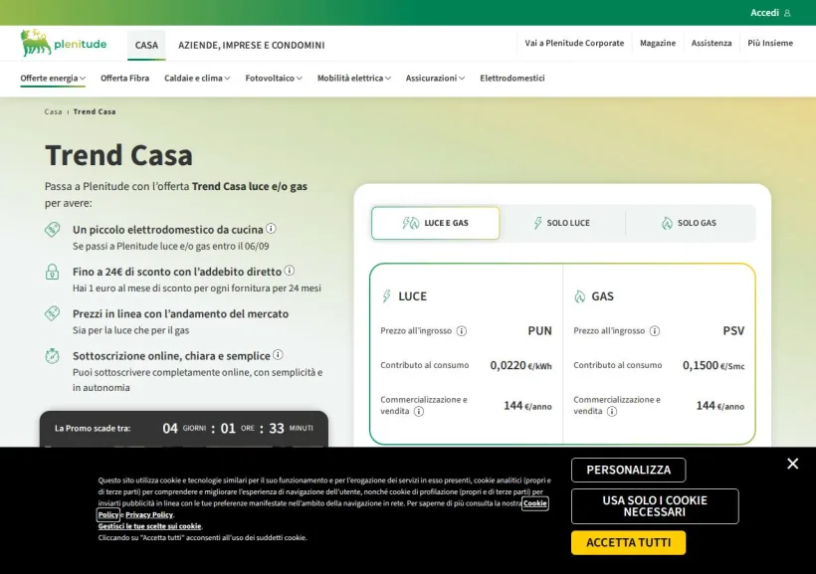Screen dimensions: 816x574
Task: Click info icon beside Gas Prezzo all'ingrosso
Action: (x=655, y=331)
